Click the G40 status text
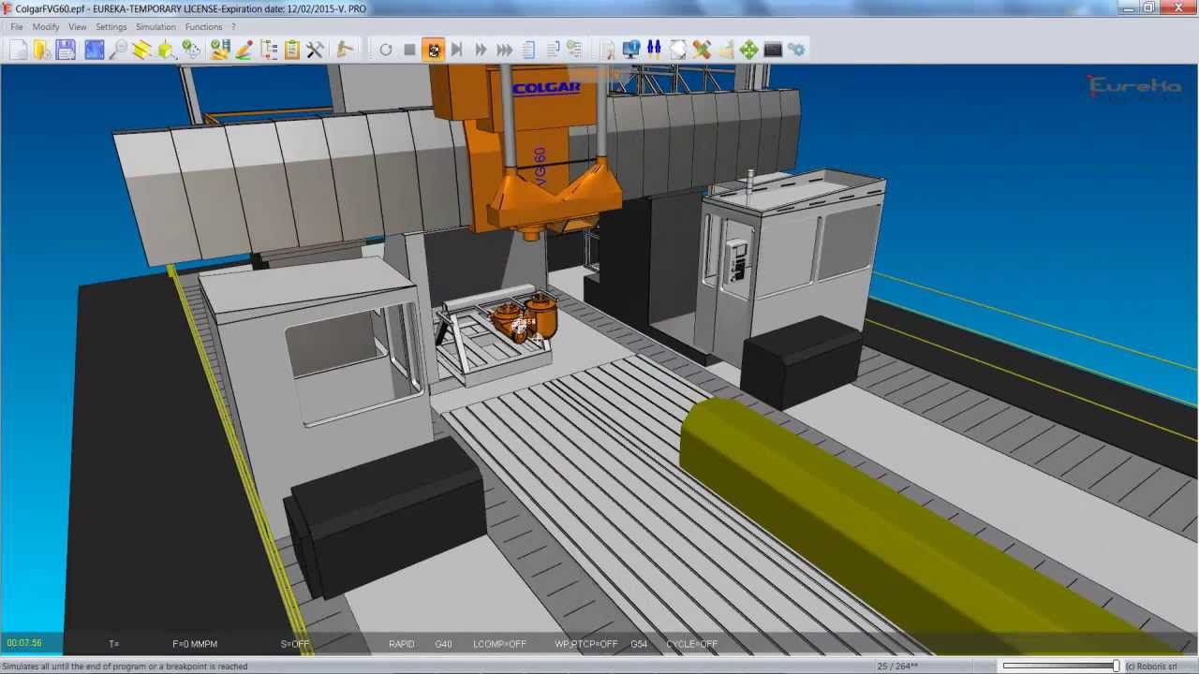Viewport: 1199px width, 674px height. pos(443,644)
